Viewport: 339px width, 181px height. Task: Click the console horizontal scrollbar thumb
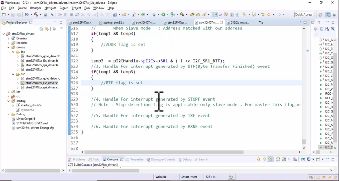tap(105, 171)
